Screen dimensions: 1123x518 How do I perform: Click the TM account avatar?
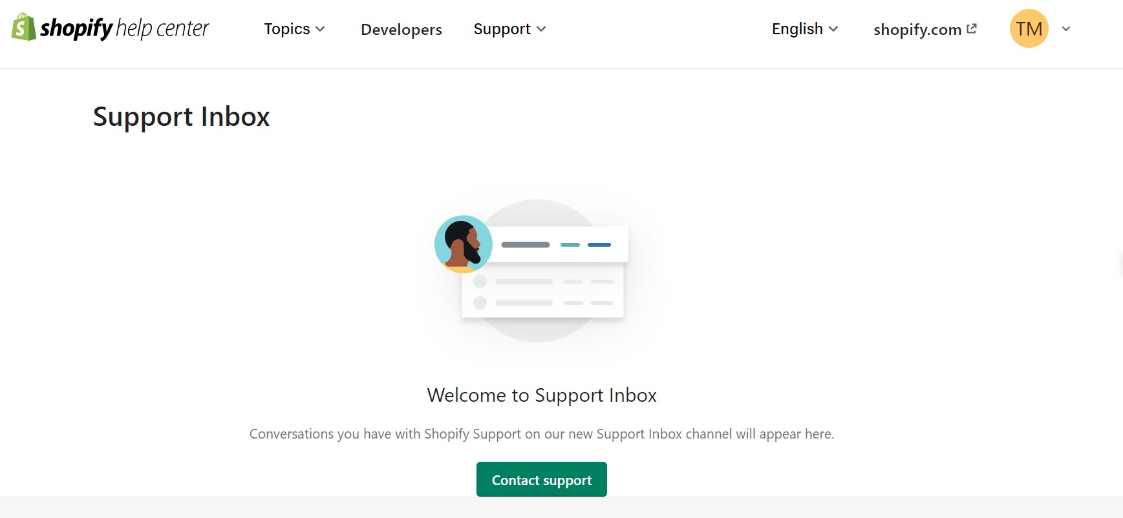(1029, 28)
